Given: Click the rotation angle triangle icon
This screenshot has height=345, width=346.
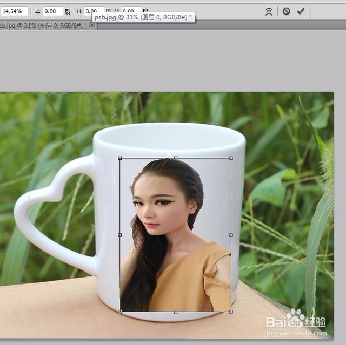Looking at the screenshot, I should coord(38,11).
